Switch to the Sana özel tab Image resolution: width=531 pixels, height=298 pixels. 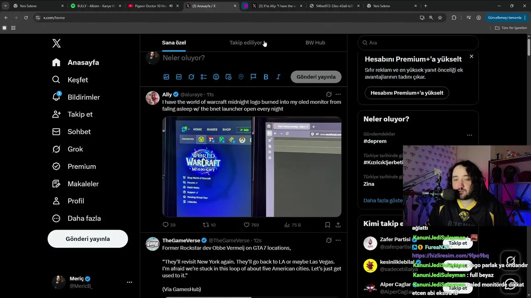(174, 43)
